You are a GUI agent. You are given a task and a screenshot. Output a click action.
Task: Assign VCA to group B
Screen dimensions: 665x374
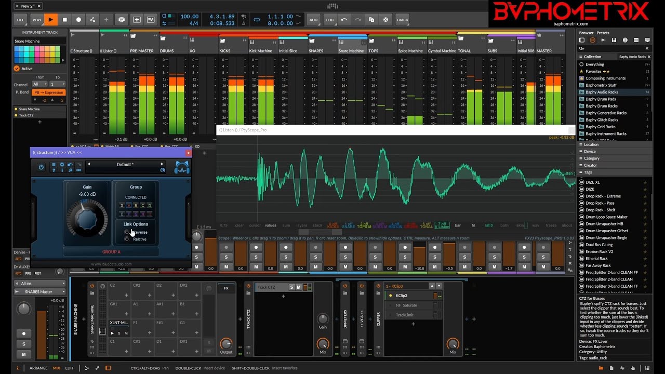point(136,206)
